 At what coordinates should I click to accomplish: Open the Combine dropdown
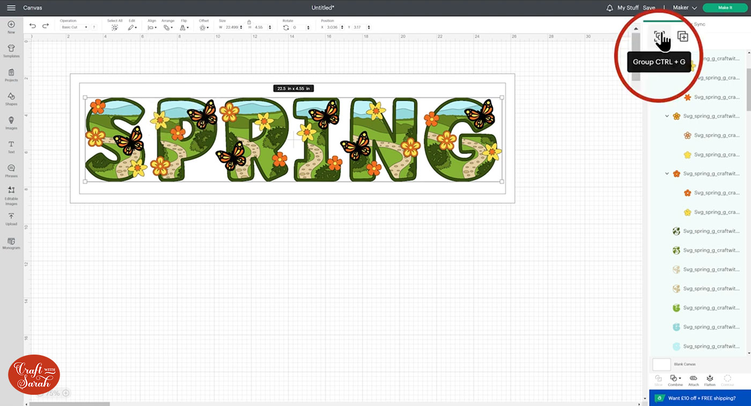pyautogui.click(x=675, y=380)
